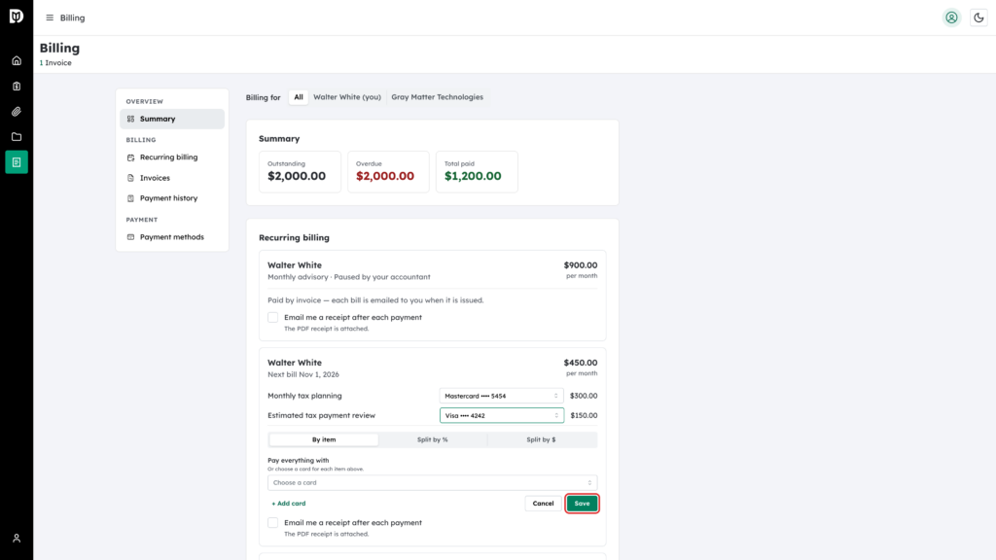The height and width of the screenshot is (560, 996).
Task: Click the '1 Invoice' text under Billing
Action: [x=55, y=63]
